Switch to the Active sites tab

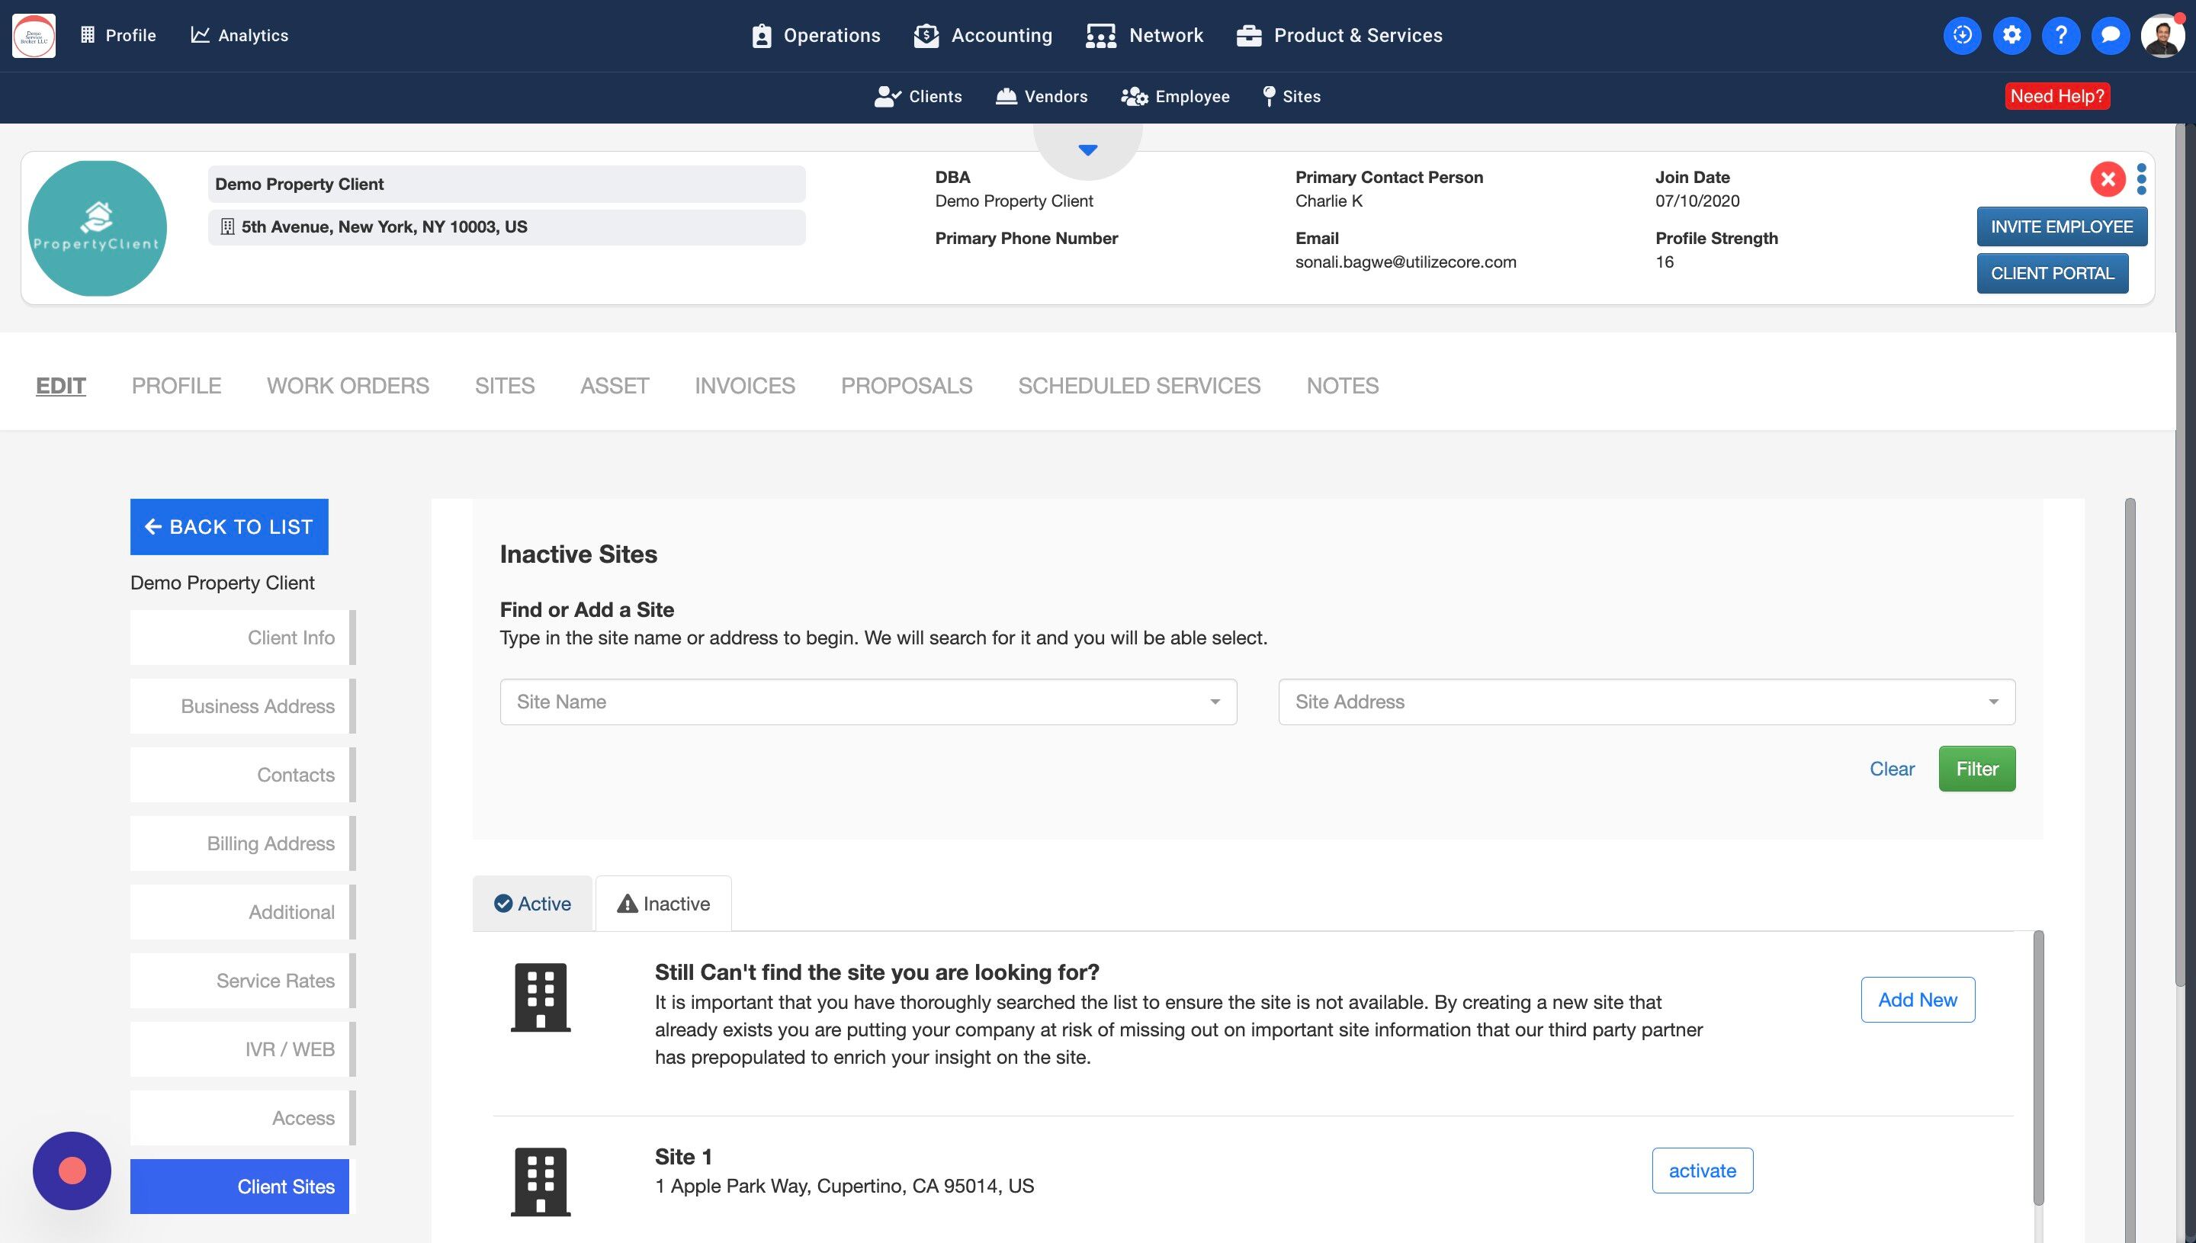click(532, 903)
